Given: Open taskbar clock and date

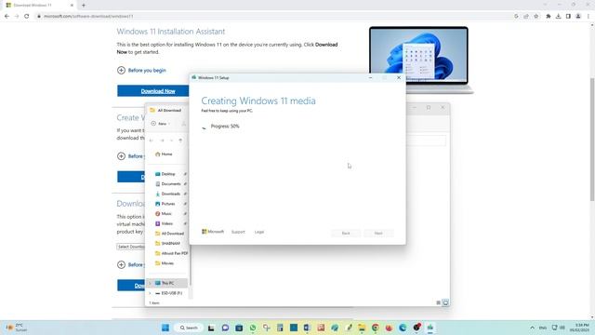Looking at the screenshot, I should tap(579, 328).
